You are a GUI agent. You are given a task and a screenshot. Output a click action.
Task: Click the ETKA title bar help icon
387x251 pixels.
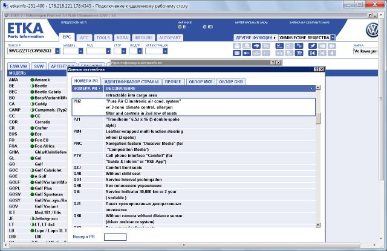pyautogui.click(x=369, y=15)
